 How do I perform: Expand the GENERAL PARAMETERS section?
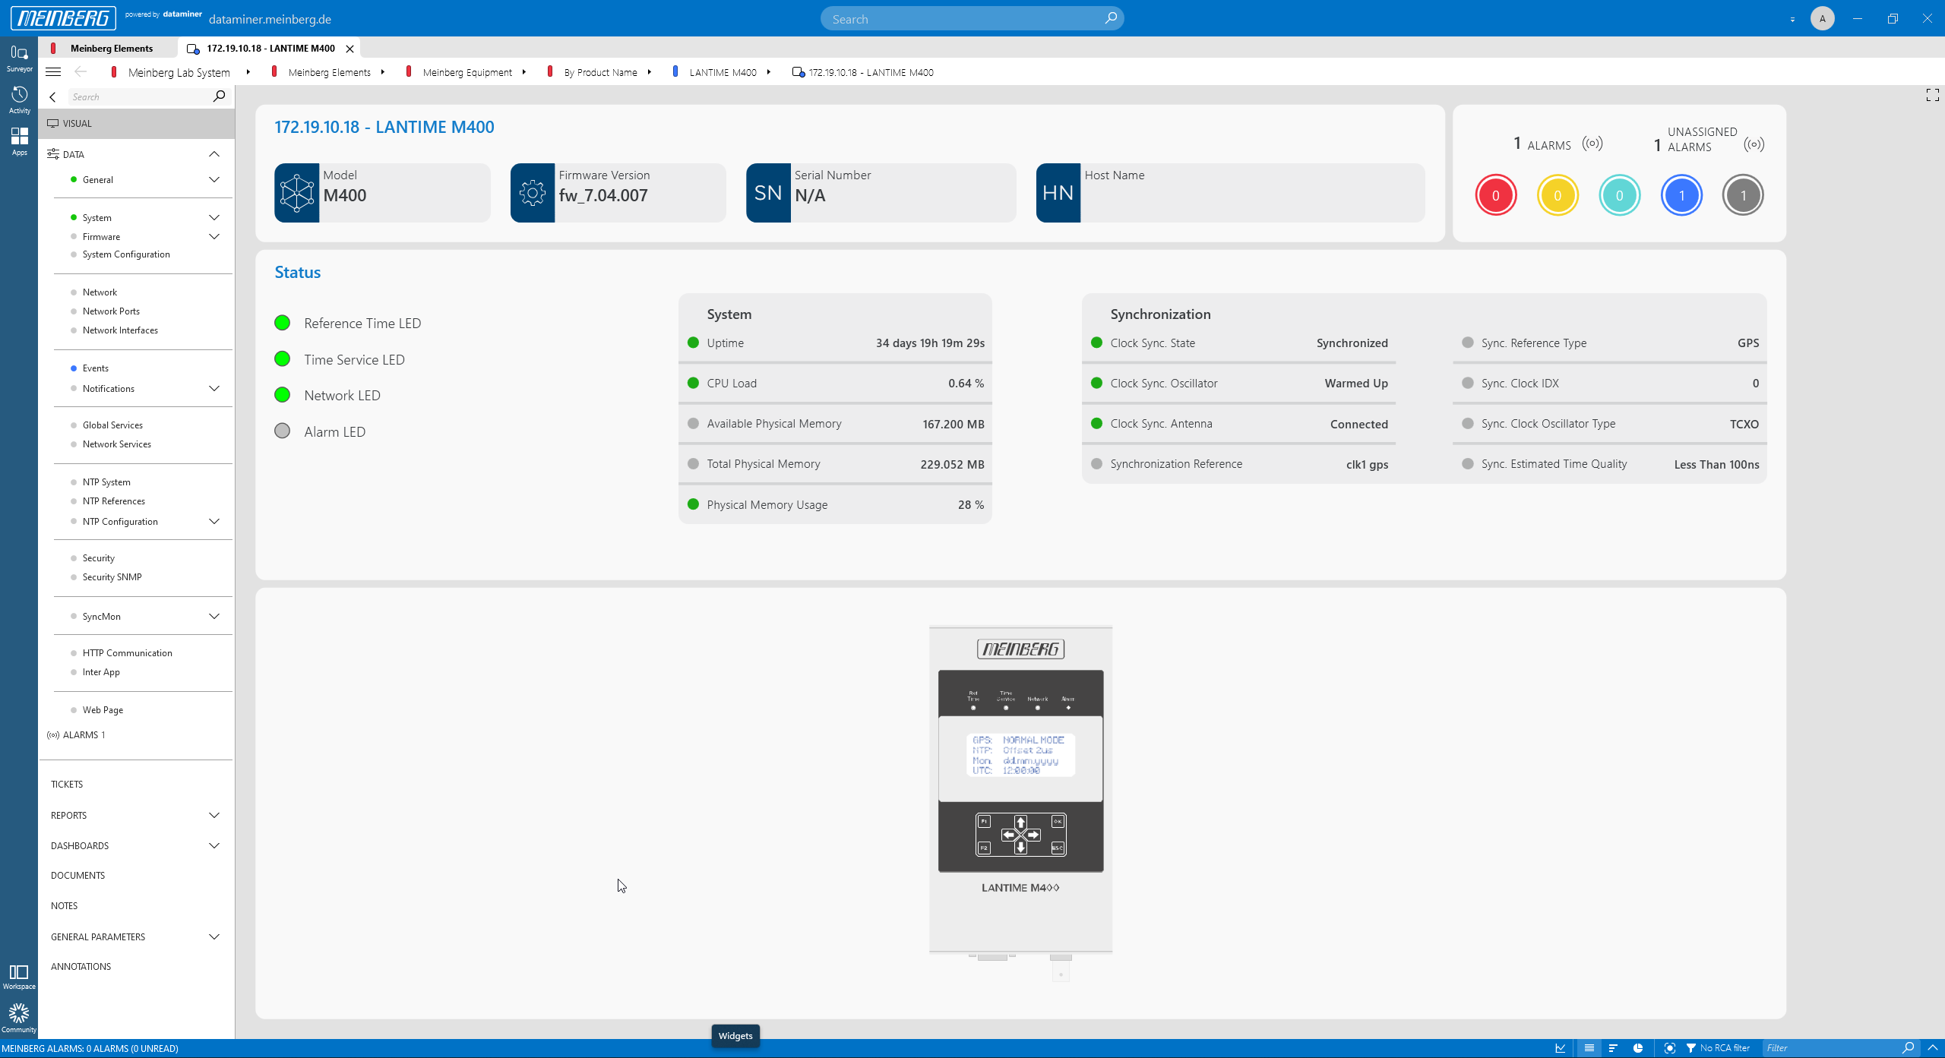(x=214, y=937)
